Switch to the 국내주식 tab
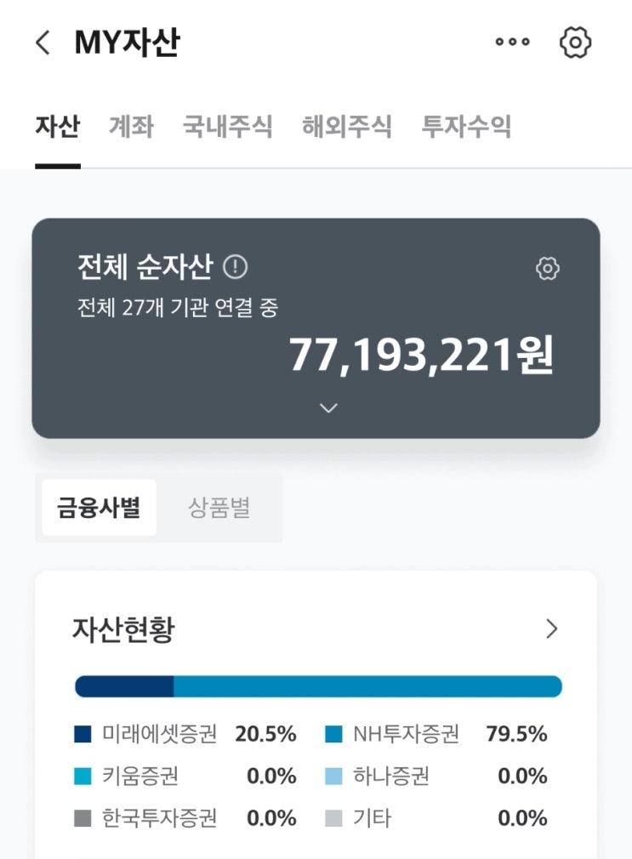The image size is (632, 859). 227,128
